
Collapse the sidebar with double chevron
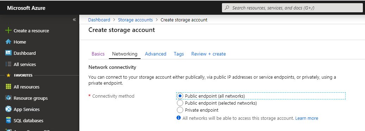pyautogui.click(x=74, y=20)
